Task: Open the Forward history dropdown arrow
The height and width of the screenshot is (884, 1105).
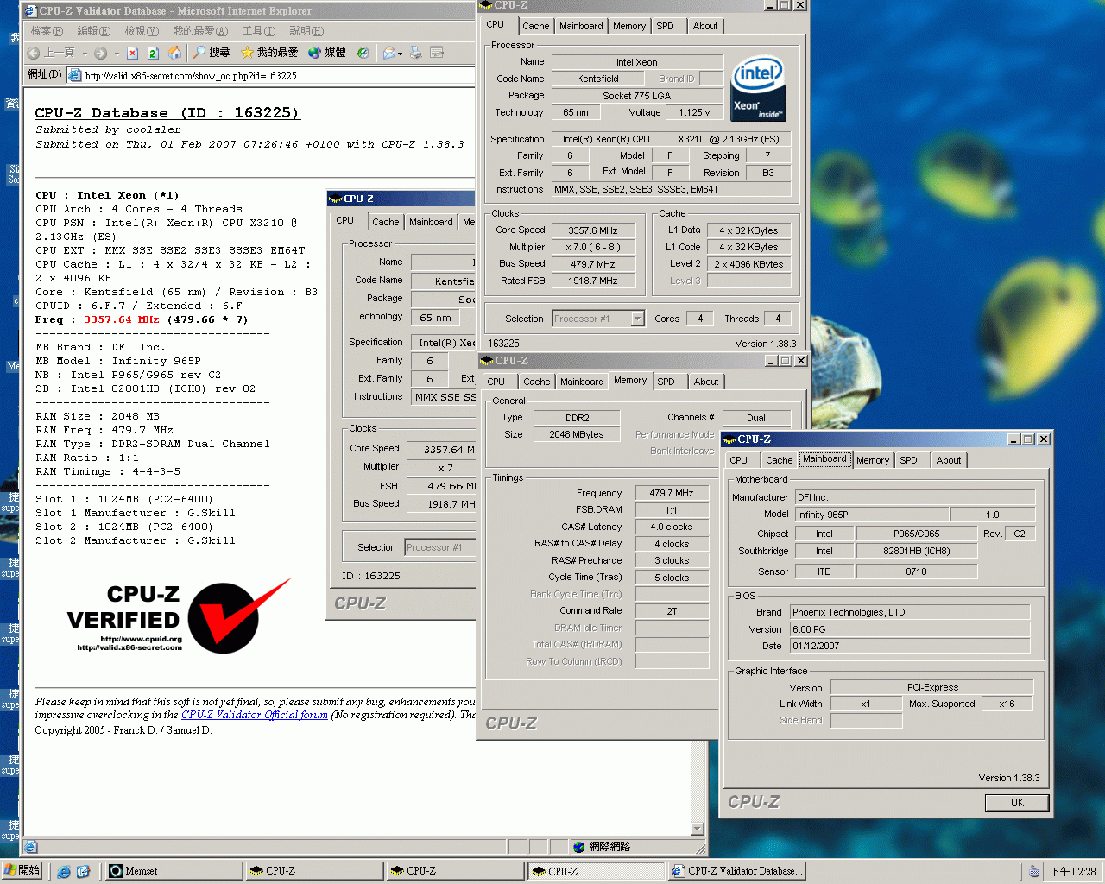Action: click(117, 54)
